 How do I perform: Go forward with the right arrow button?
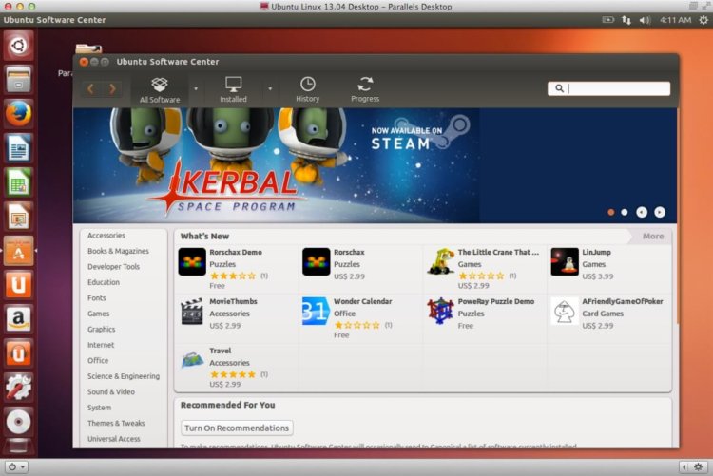click(112, 88)
